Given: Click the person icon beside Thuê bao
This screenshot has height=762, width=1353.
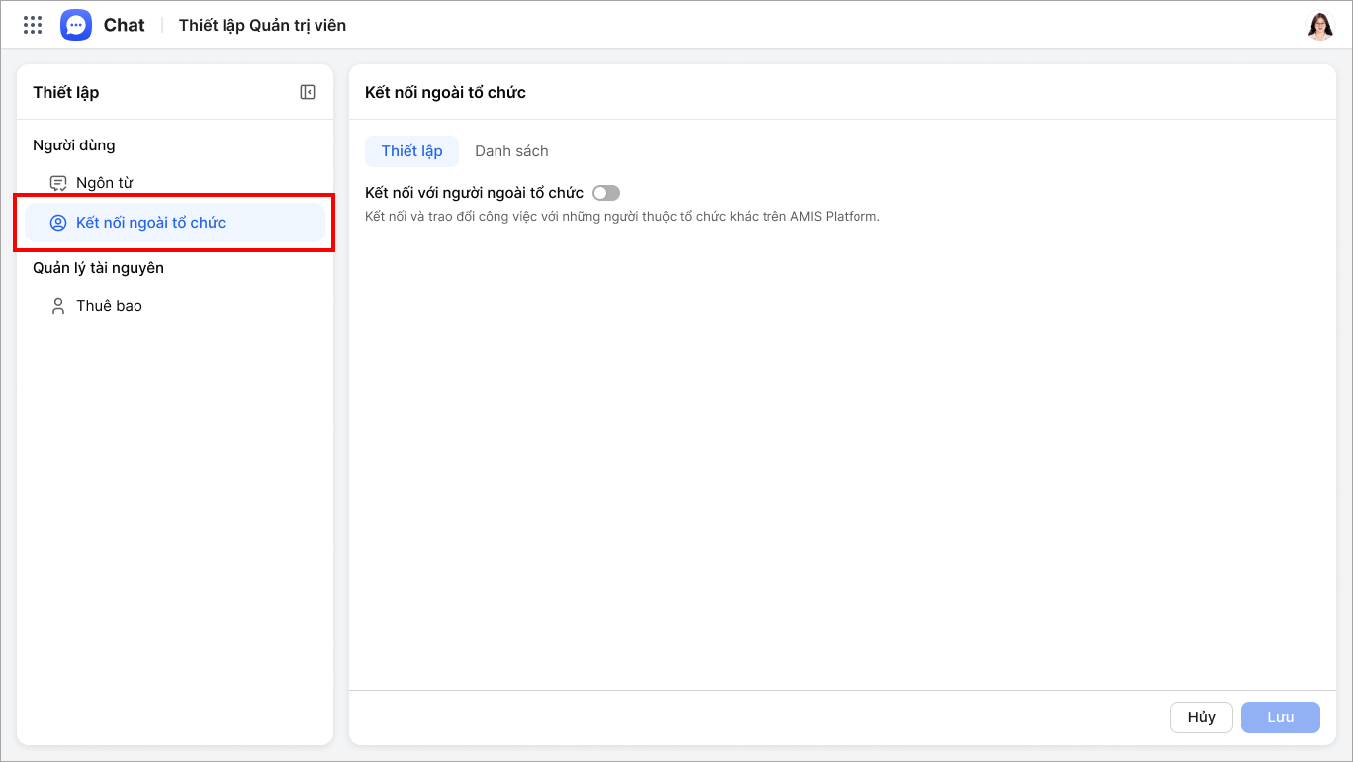Looking at the screenshot, I should [x=58, y=306].
